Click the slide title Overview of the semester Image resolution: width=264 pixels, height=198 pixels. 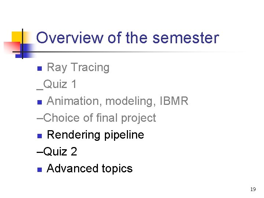(127, 38)
